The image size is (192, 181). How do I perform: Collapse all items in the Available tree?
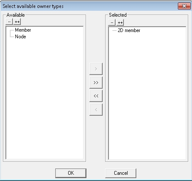(9, 22)
